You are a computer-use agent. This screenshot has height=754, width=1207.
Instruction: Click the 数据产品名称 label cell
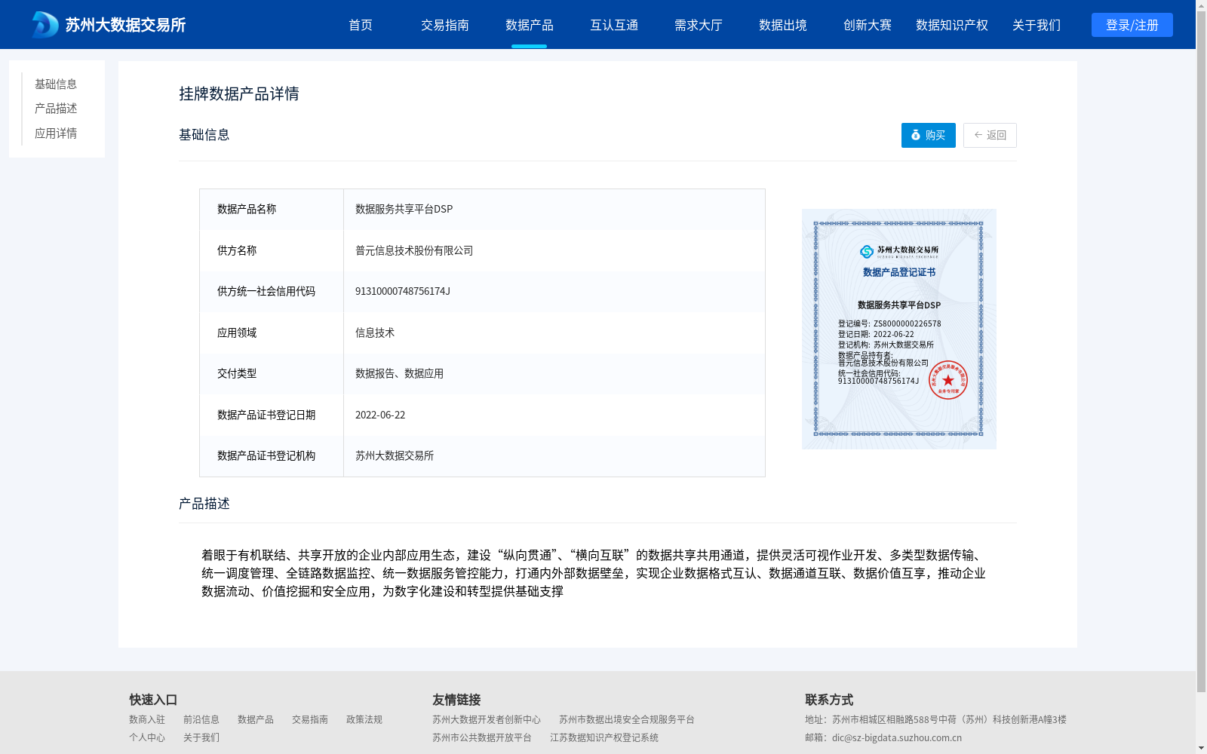pyautogui.click(x=272, y=209)
